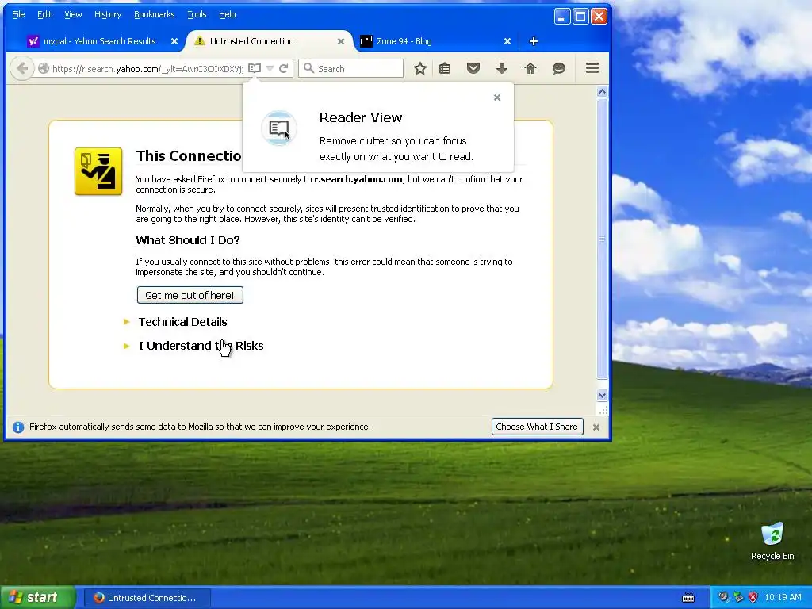Go to the Firefox home page
The height and width of the screenshot is (609, 812).
(530, 68)
